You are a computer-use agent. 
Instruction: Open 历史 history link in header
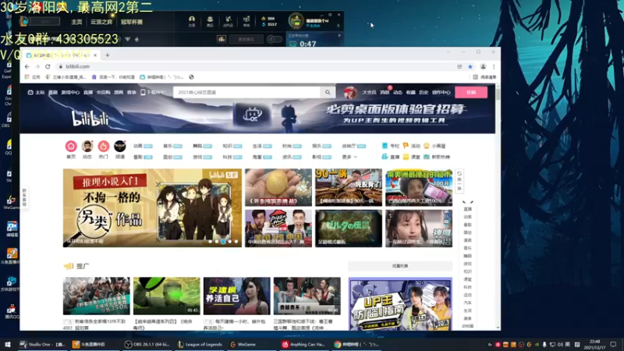click(424, 92)
